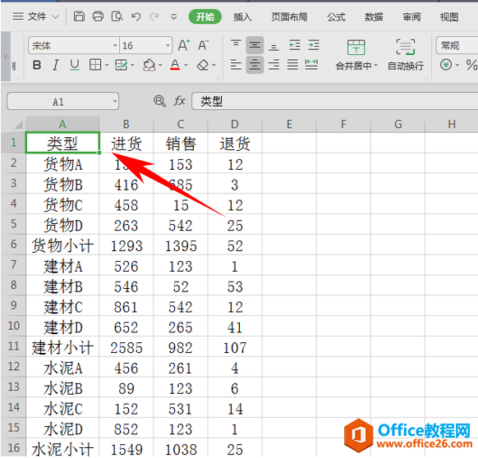Open the 页面布局 tab
Viewport: 478px width, 458px height.
(x=289, y=16)
